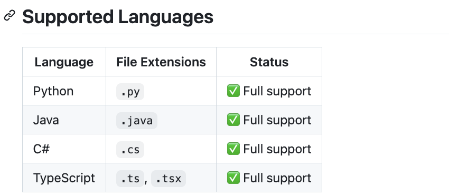
Task: Click the Supported Languages heading
Action: [x=118, y=17]
